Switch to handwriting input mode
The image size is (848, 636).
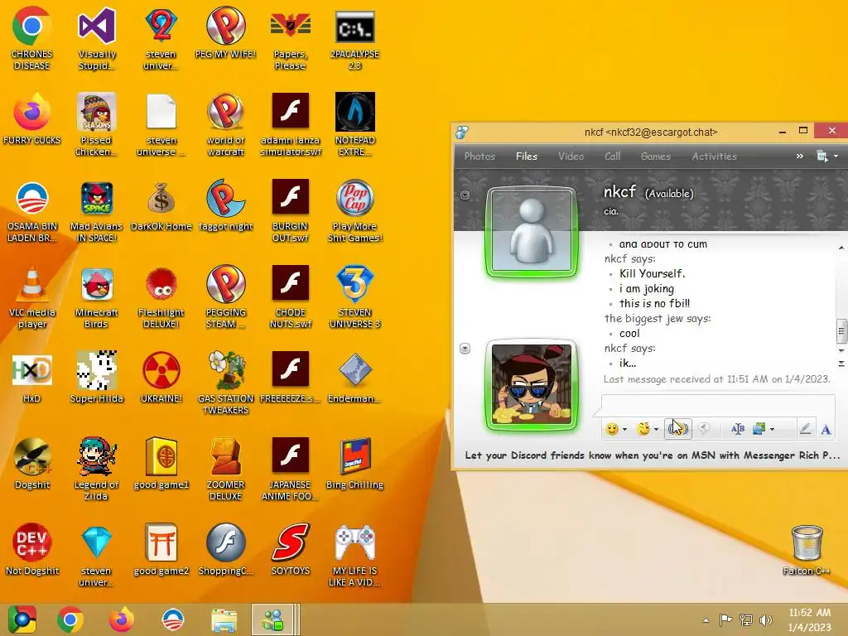805,429
